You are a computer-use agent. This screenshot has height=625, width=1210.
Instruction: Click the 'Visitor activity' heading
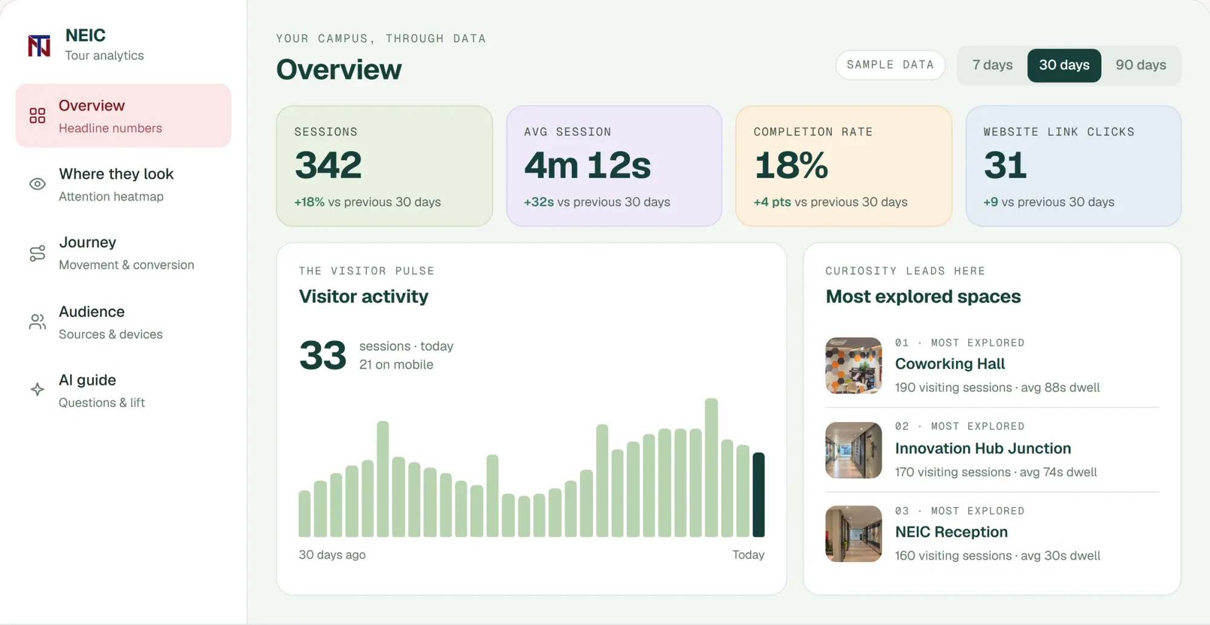coord(364,297)
